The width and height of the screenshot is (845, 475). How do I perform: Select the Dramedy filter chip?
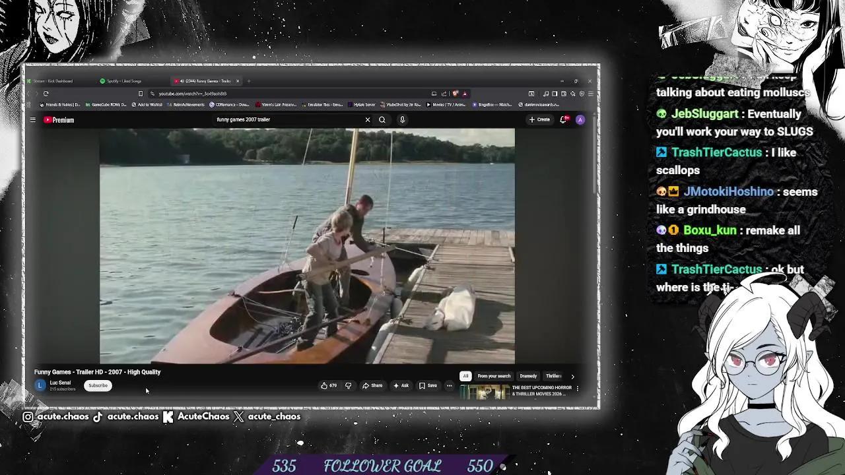point(528,376)
